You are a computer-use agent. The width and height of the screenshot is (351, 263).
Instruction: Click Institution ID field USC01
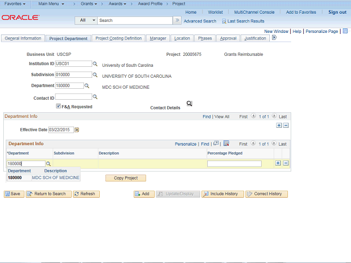click(x=73, y=64)
